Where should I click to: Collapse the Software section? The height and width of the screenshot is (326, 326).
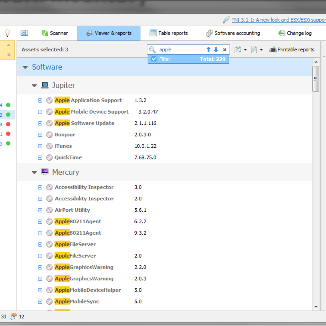pos(25,67)
